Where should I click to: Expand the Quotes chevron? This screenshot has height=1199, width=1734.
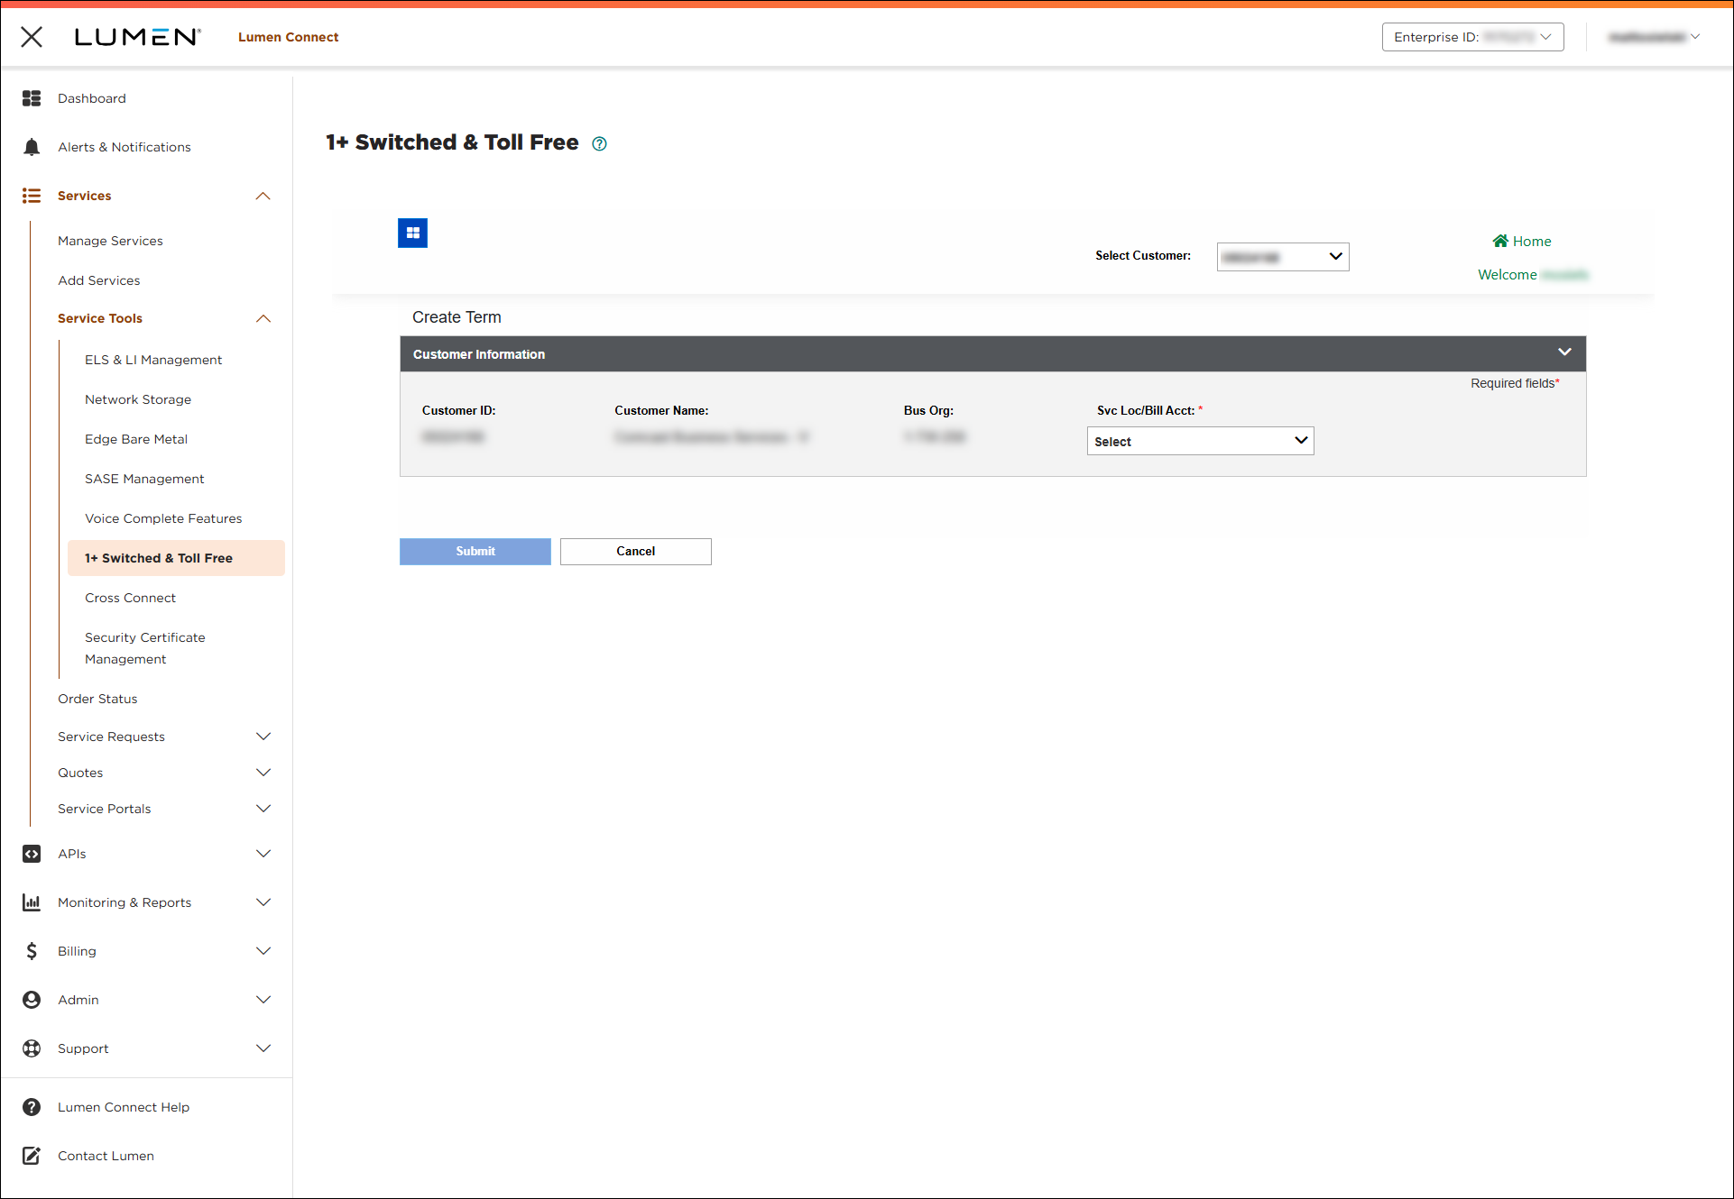tap(263, 773)
